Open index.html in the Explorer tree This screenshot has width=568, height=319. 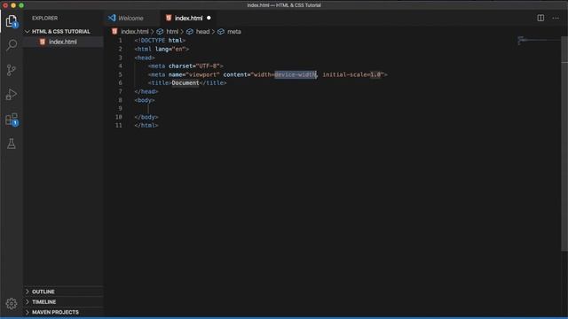point(63,42)
